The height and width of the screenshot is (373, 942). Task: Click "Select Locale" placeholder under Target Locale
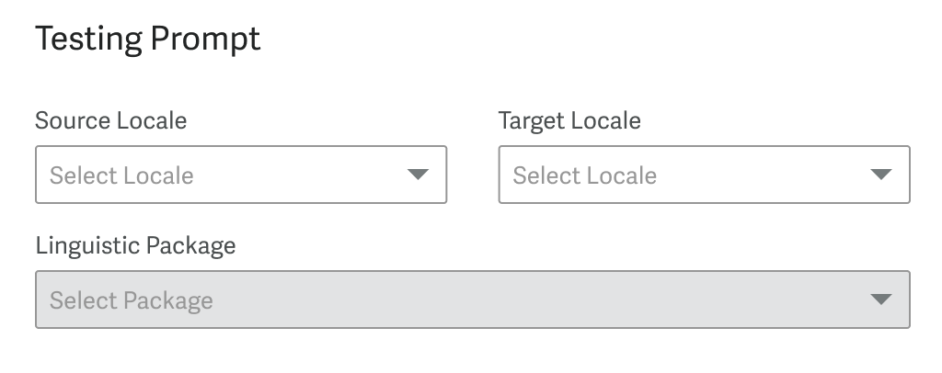[584, 175]
